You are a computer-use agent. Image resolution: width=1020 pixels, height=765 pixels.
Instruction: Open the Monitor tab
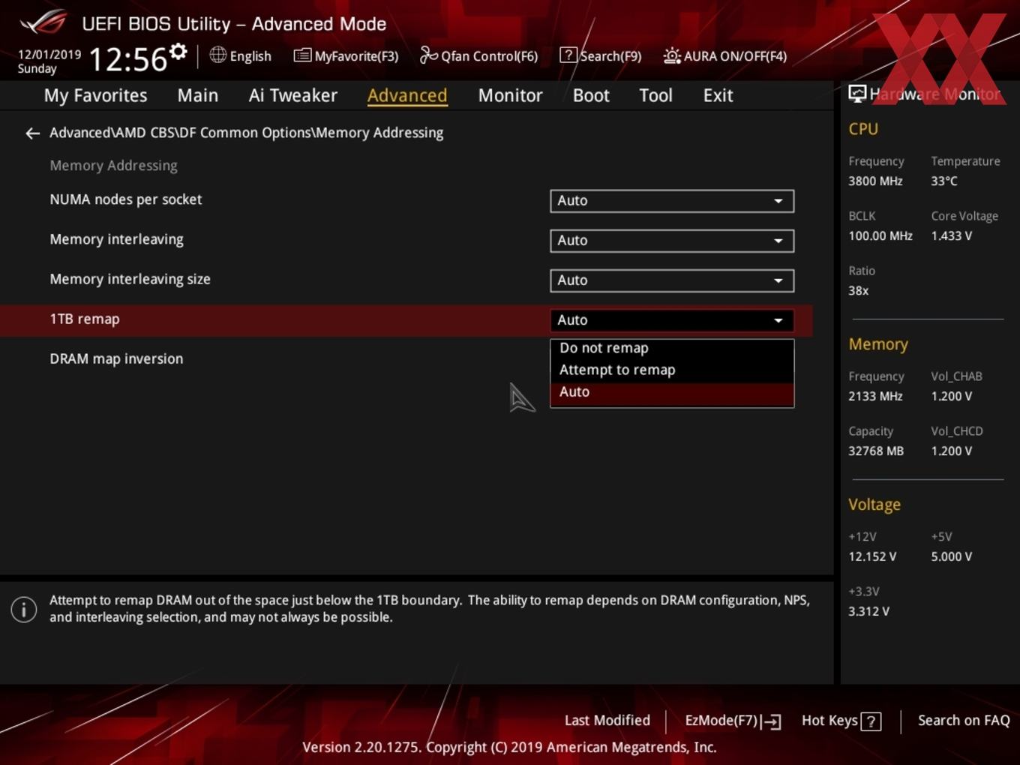pos(510,95)
